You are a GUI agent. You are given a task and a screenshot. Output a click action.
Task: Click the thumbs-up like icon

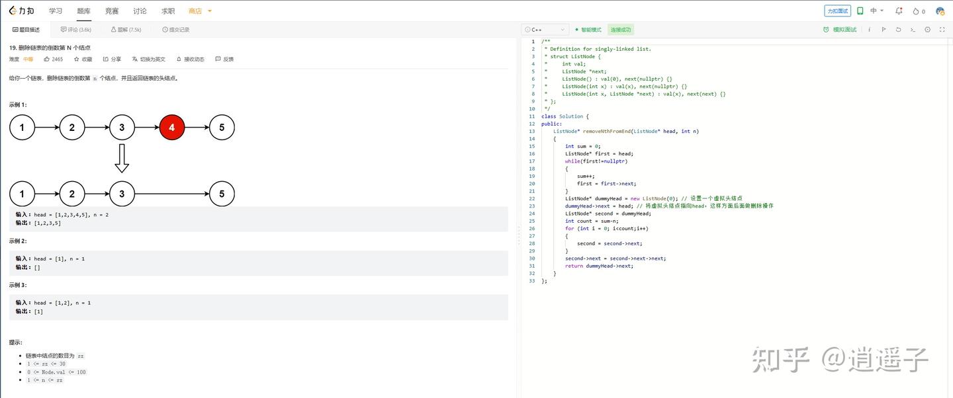(x=47, y=59)
